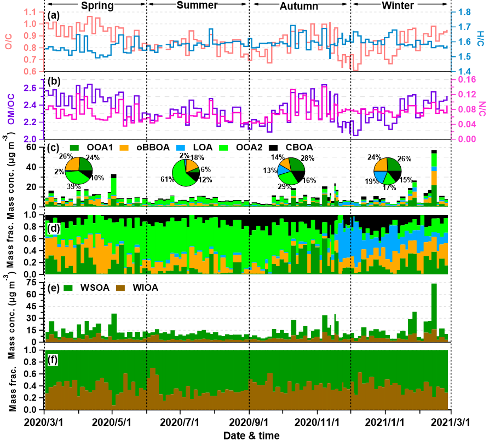Select the leftmost pie chart in panel (c)
The width and height of the screenshot is (495, 446).
(x=79, y=171)
